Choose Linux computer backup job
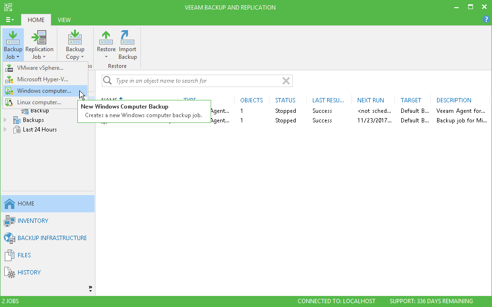The image size is (492, 307). pyautogui.click(x=45, y=102)
